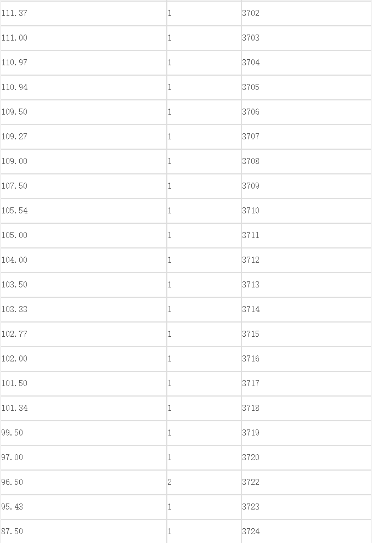Screen dimensions: 372x543
Task: Click the score cell 99.50
Action: [x=83, y=433]
